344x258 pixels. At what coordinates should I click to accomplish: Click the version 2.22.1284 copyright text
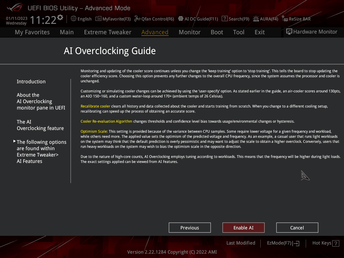coord(172,252)
